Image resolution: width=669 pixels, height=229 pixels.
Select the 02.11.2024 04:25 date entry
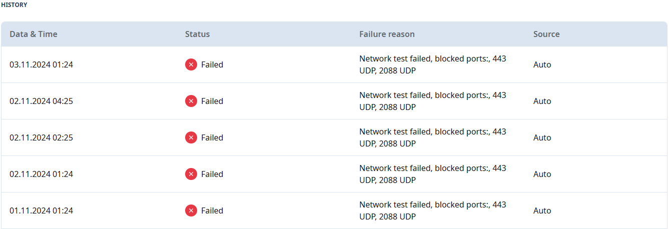click(41, 101)
